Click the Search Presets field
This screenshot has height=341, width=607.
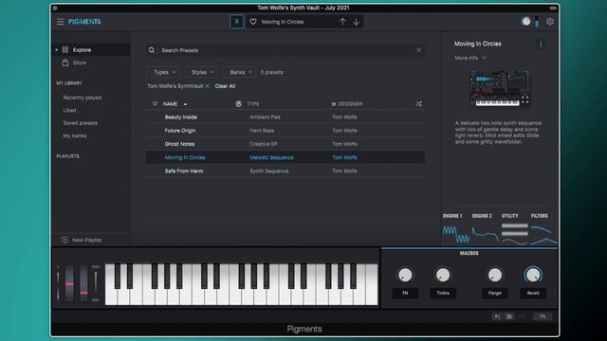pos(285,50)
